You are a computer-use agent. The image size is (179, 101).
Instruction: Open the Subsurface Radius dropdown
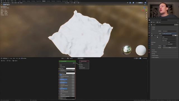click(67, 72)
